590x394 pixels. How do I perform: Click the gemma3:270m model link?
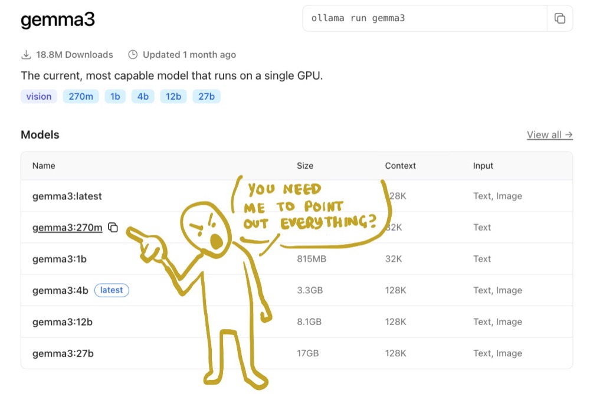67,228
